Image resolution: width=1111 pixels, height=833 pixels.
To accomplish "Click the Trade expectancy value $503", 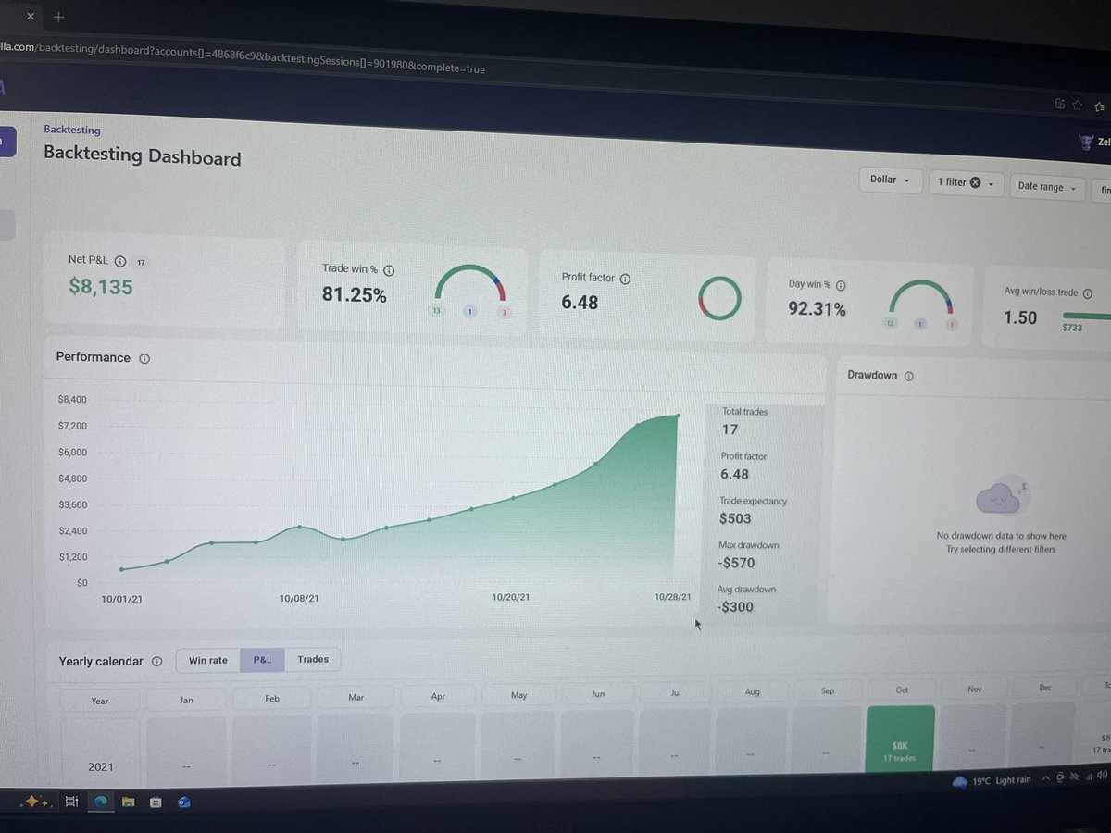I will click(x=735, y=518).
